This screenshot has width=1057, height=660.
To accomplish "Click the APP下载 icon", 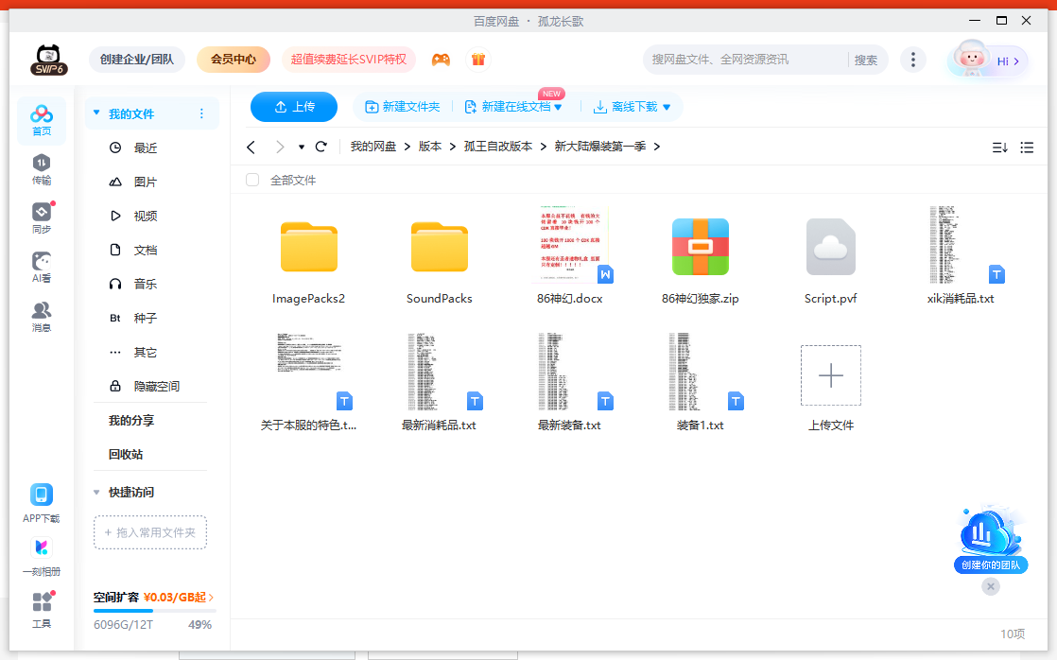I will 41,500.
